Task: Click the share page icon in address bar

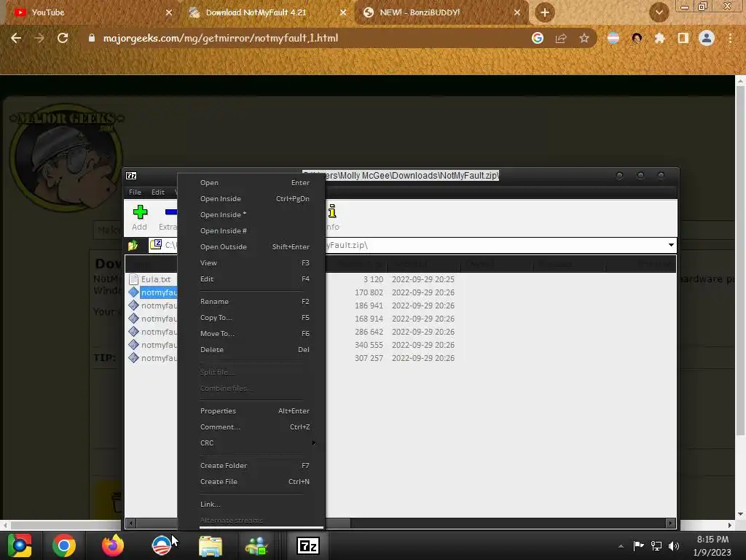Action: 561,38
